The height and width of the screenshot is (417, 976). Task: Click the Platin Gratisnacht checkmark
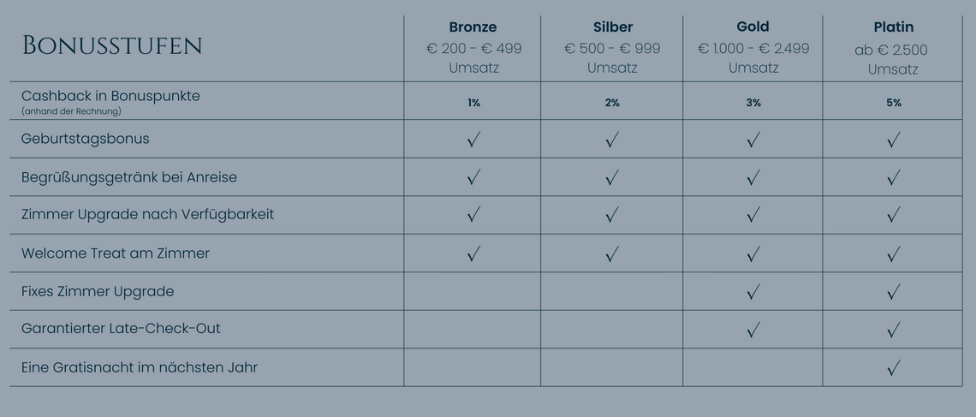click(893, 368)
